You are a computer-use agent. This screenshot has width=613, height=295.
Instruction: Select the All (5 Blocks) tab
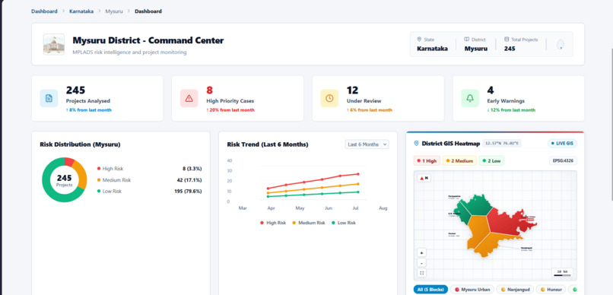(x=430, y=290)
